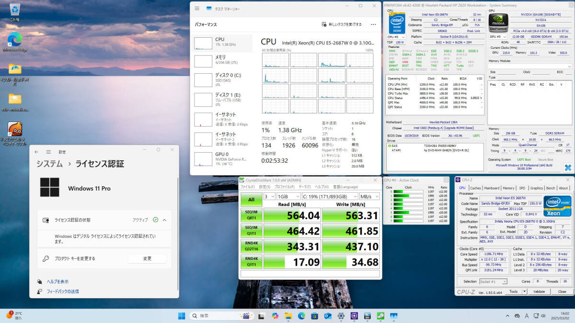Click the Validate button in CPU-Z
This screenshot has width=575, height=323.
tap(539, 291)
